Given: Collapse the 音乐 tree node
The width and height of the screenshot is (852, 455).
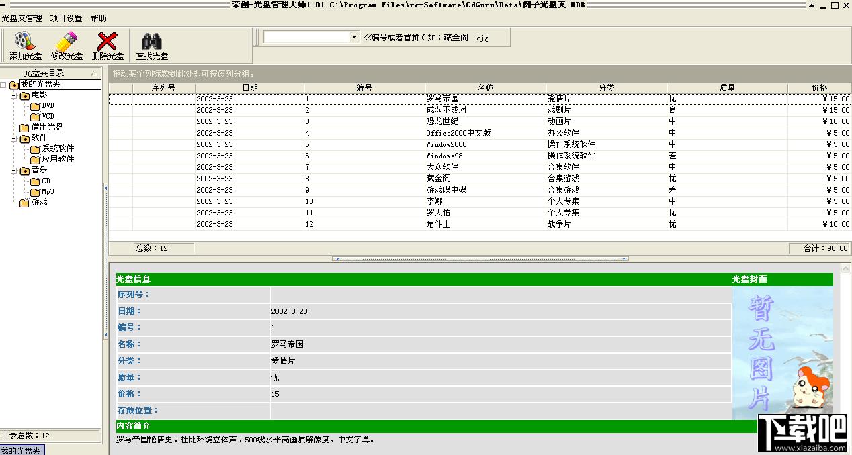Looking at the screenshot, I should click(15, 170).
